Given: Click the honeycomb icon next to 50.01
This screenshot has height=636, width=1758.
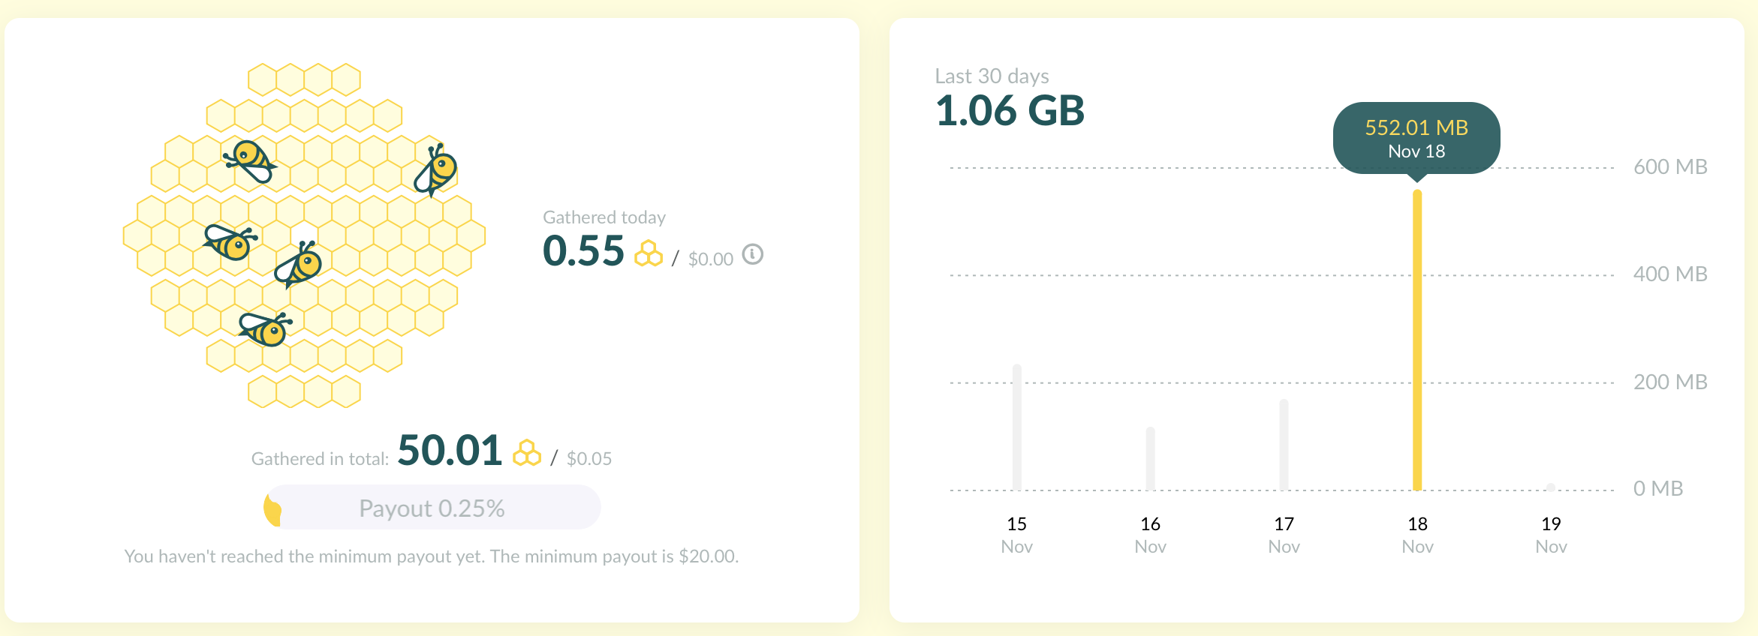Looking at the screenshot, I should click(x=527, y=453).
